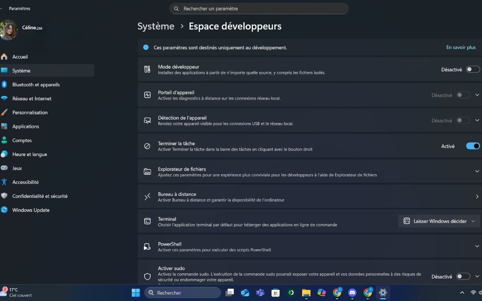This screenshot has height=301, width=482.
Task: Go to Applications settings
Action: [x=26, y=126]
